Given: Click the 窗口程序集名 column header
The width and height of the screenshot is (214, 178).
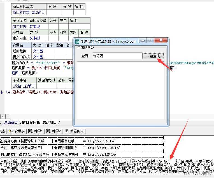Looking at the screenshot, I should [x=29, y=6].
